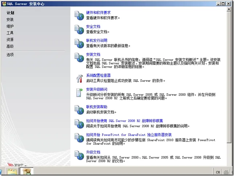This screenshot has width=234, height=176.
Task: Go to the 工具 section
Action: (x=10, y=33)
